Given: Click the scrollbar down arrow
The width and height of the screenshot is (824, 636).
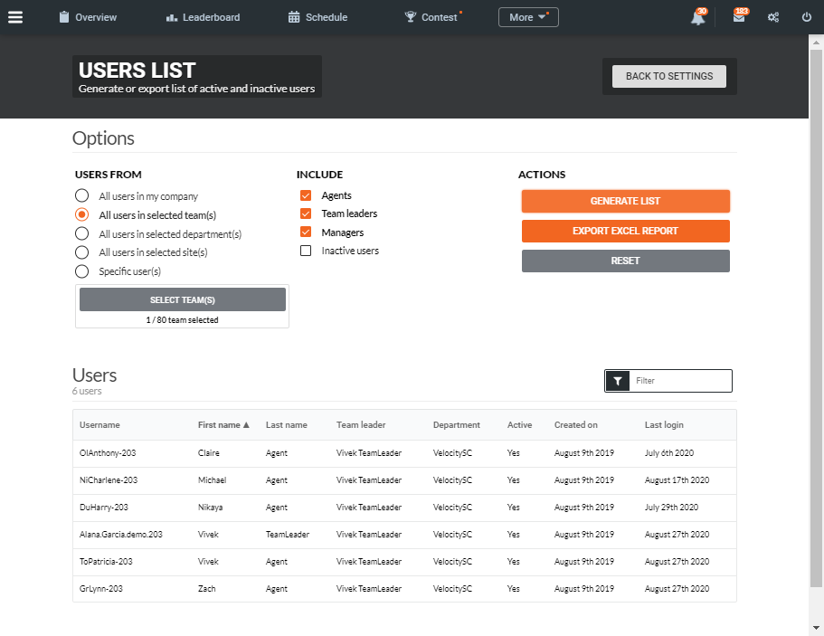Looking at the screenshot, I should [x=816, y=628].
